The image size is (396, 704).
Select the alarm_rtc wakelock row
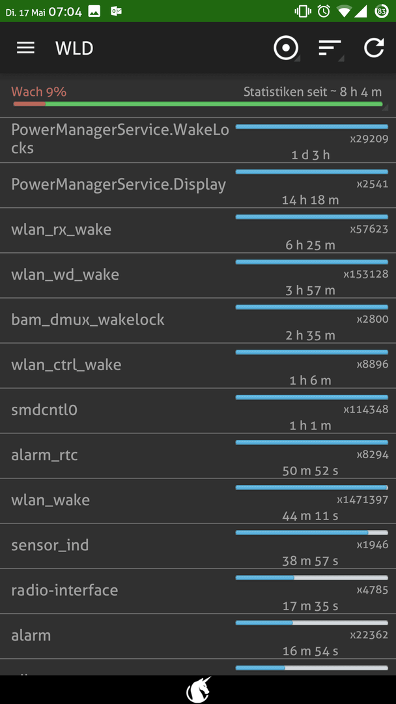198,456
